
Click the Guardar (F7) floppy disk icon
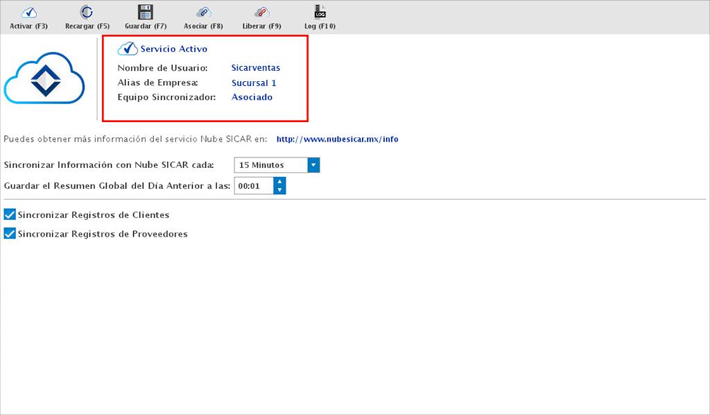(145, 12)
